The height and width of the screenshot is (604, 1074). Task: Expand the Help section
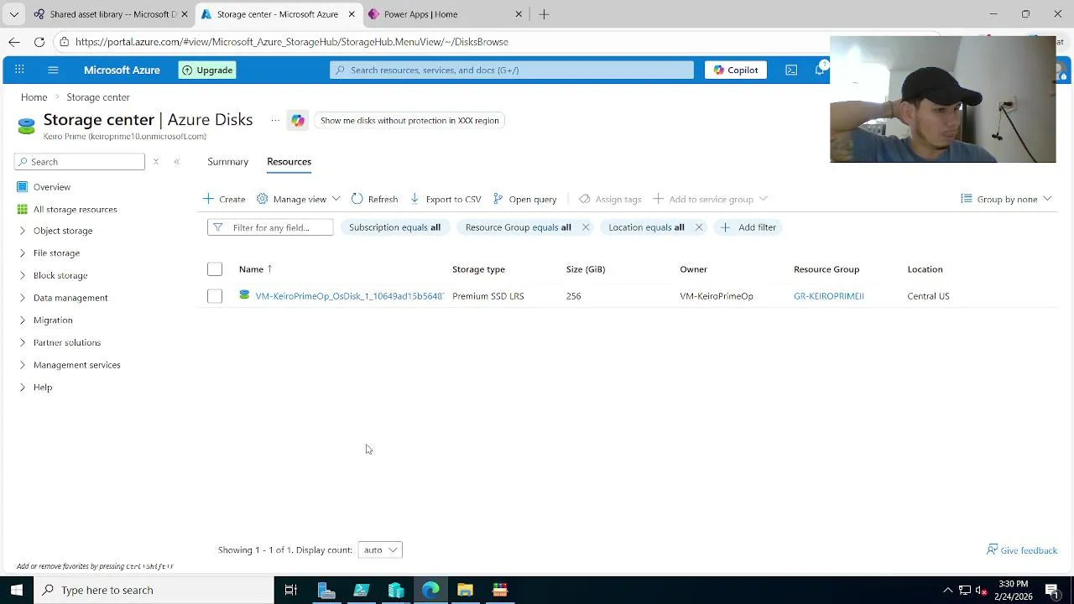point(43,387)
